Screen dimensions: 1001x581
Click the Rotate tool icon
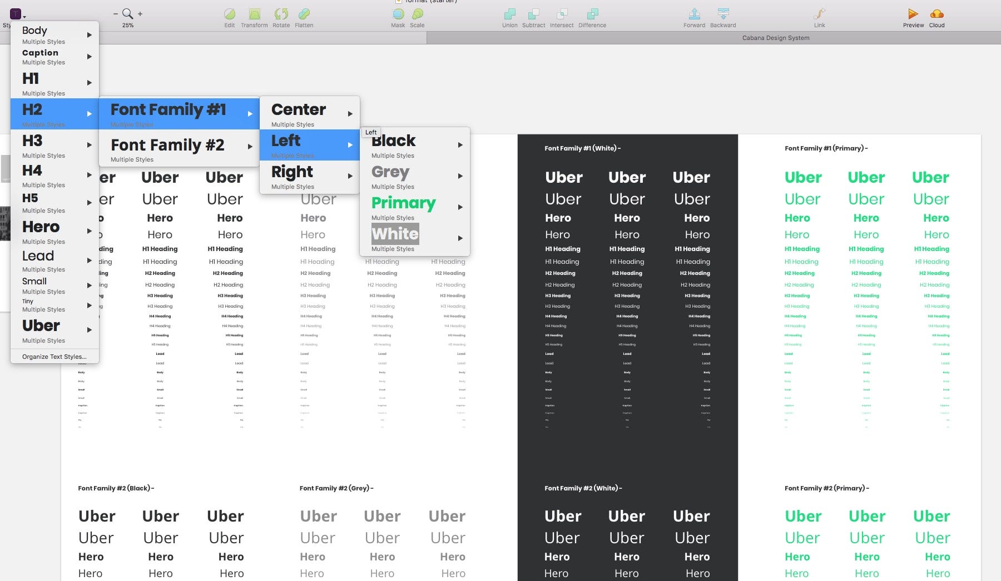pos(281,14)
